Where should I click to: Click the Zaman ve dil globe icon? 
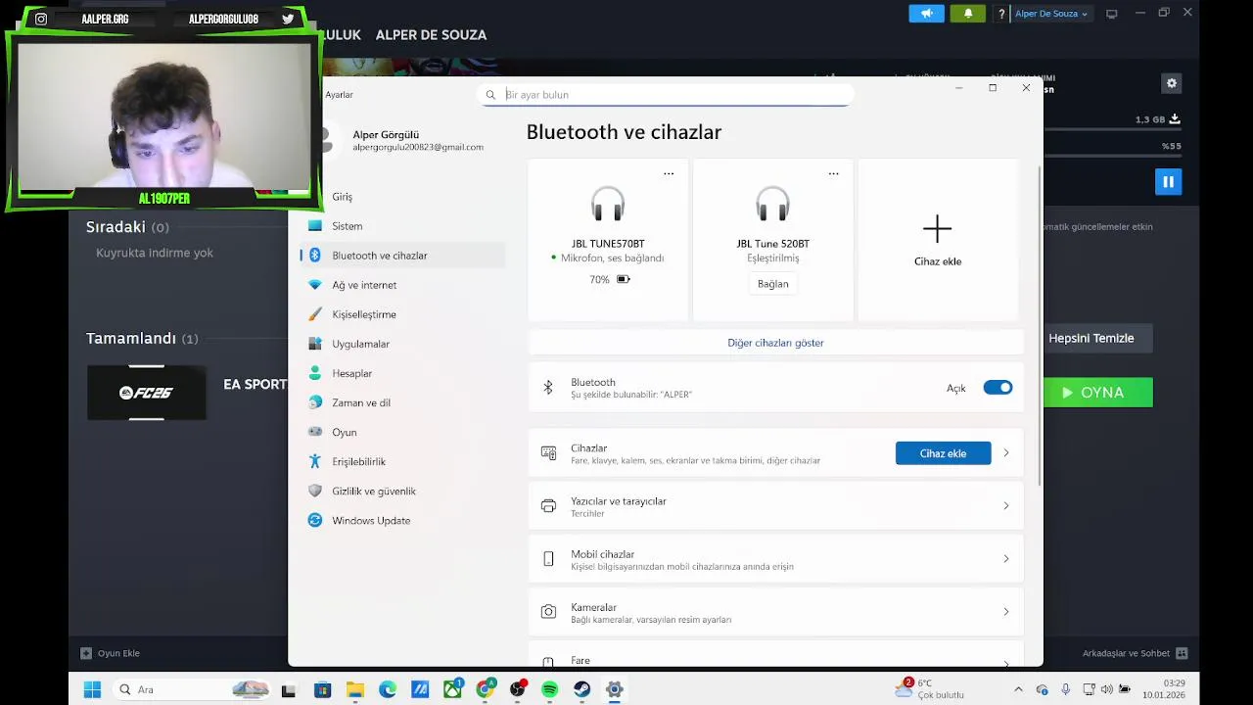coord(315,402)
